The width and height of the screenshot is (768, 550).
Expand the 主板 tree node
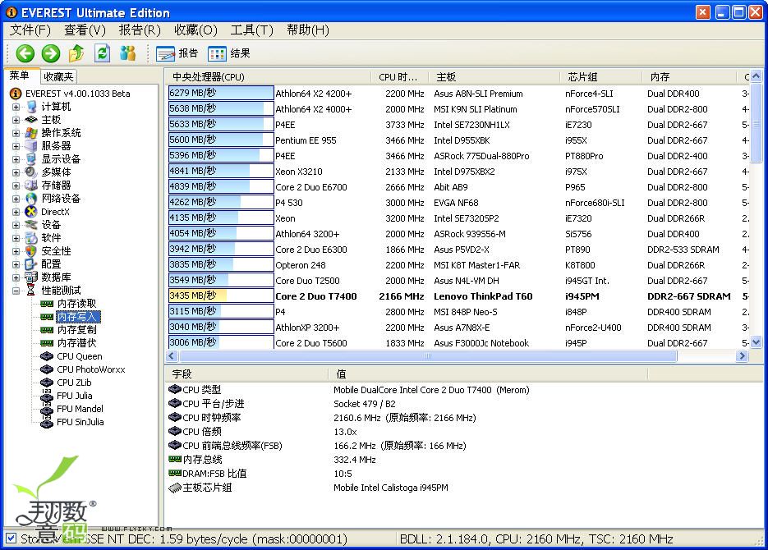coord(16,120)
